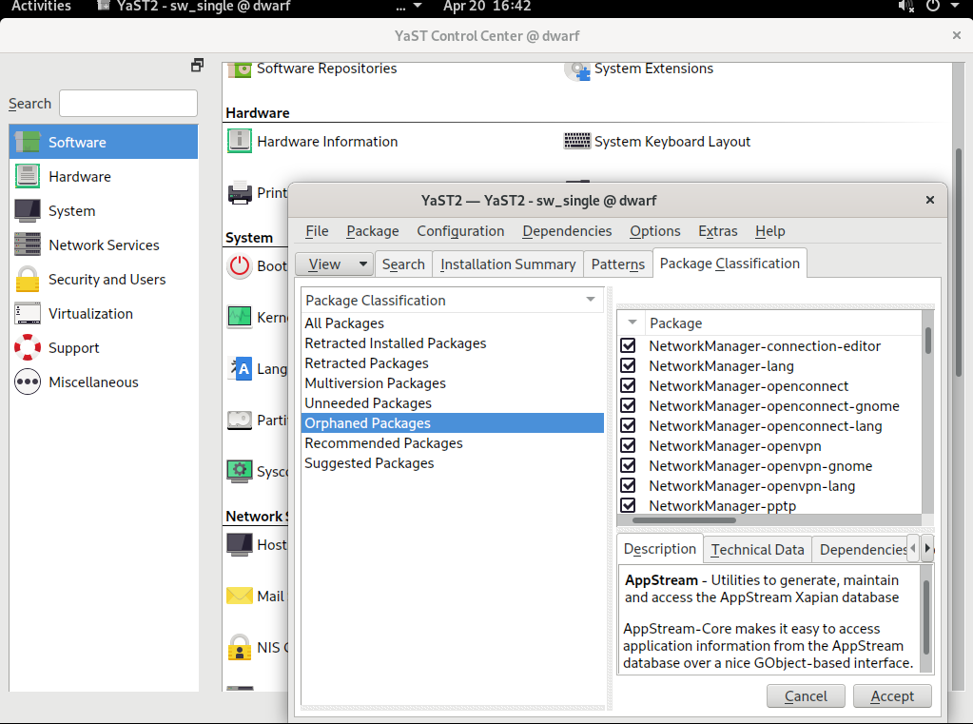Switch to Installation Summary tab
This screenshot has width=973, height=724.
pyautogui.click(x=508, y=264)
